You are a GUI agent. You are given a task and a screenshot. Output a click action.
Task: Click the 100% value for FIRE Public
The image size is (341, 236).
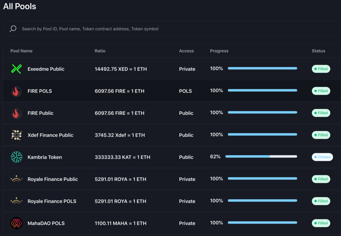pos(216,112)
